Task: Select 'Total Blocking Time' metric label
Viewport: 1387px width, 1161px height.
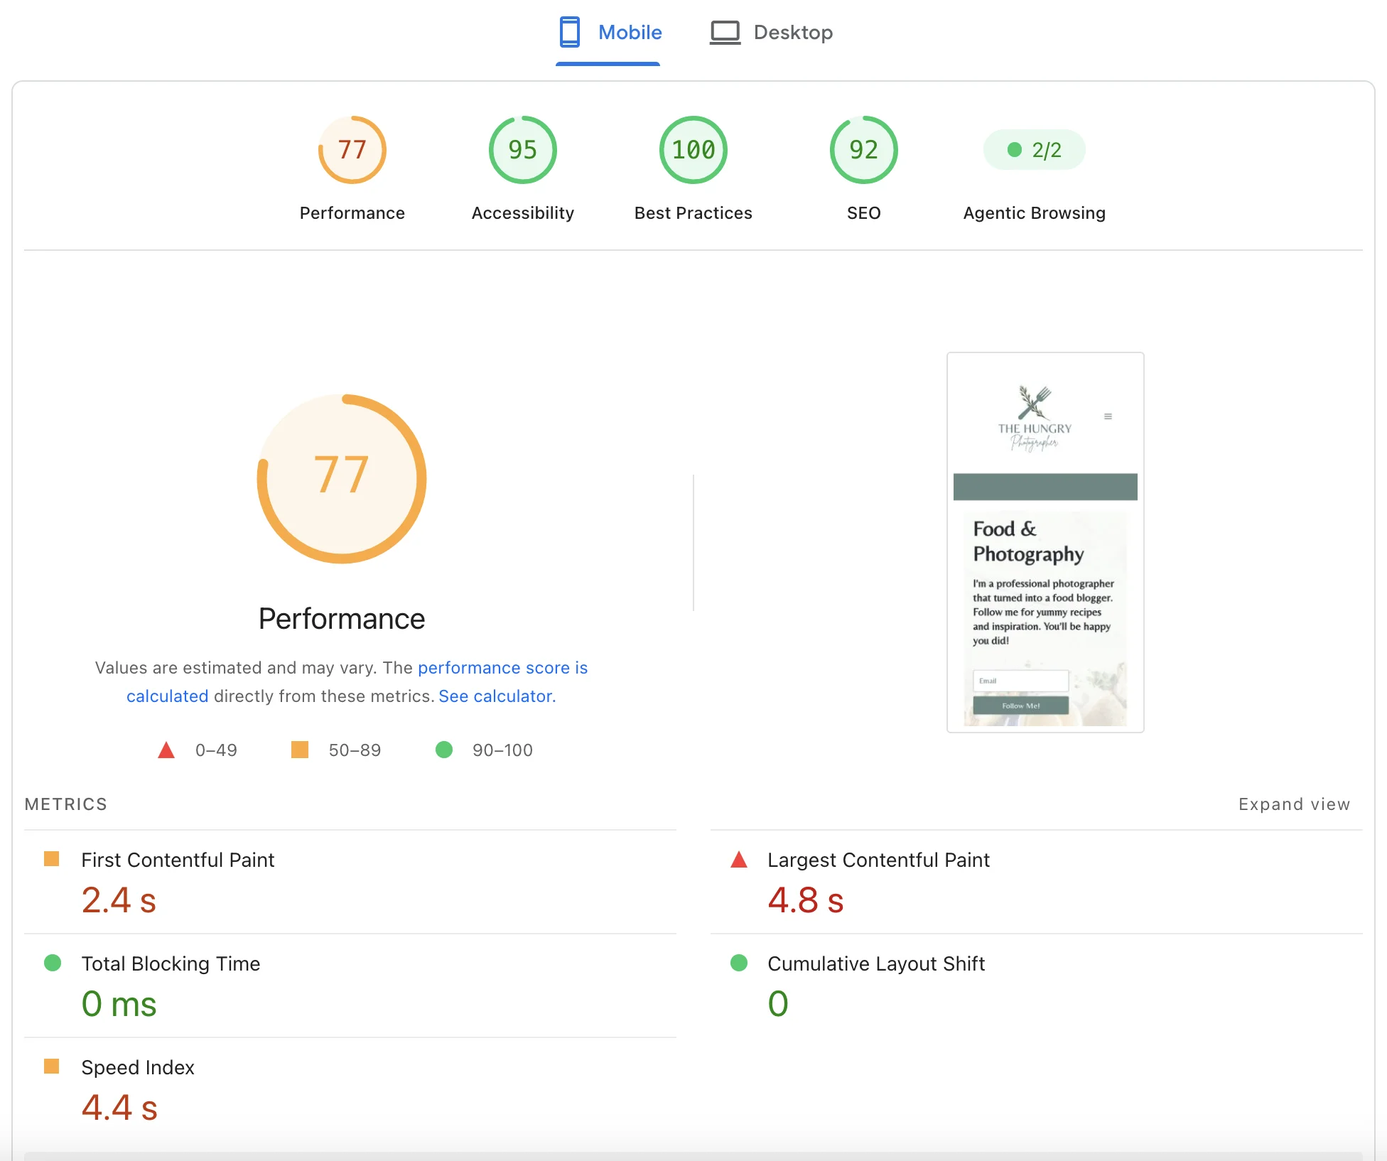Action: 171,963
